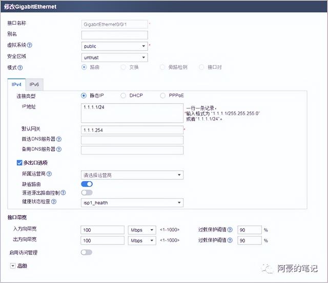The width and height of the screenshot is (328, 283).
Task: Open 入方向带宽 Mbps unit dropdown
Action: pos(142,230)
